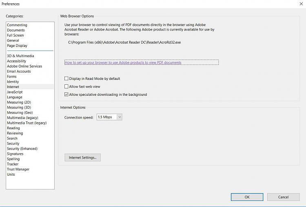Close the Preferences dialog with X
Viewport: 306px width, 207px height.
pos(301,4)
